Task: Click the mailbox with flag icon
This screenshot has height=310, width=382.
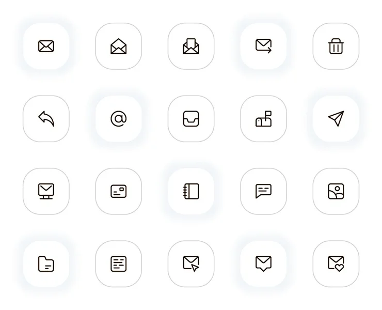Action: (x=263, y=119)
